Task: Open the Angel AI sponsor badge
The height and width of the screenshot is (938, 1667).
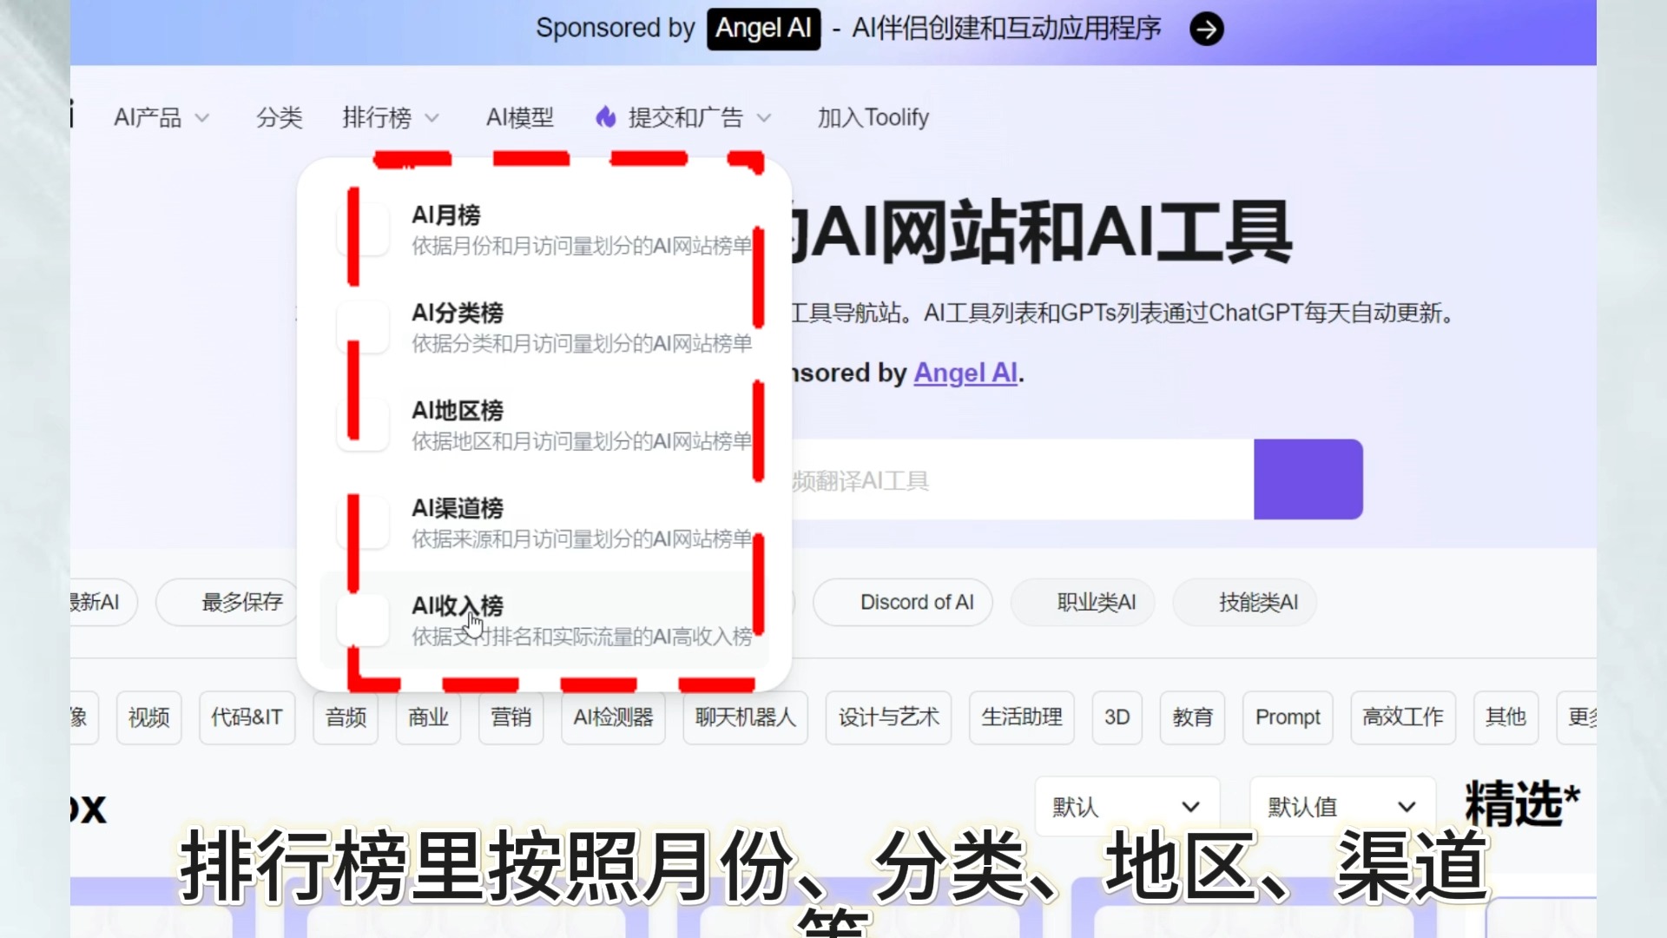Action: (x=763, y=29)
